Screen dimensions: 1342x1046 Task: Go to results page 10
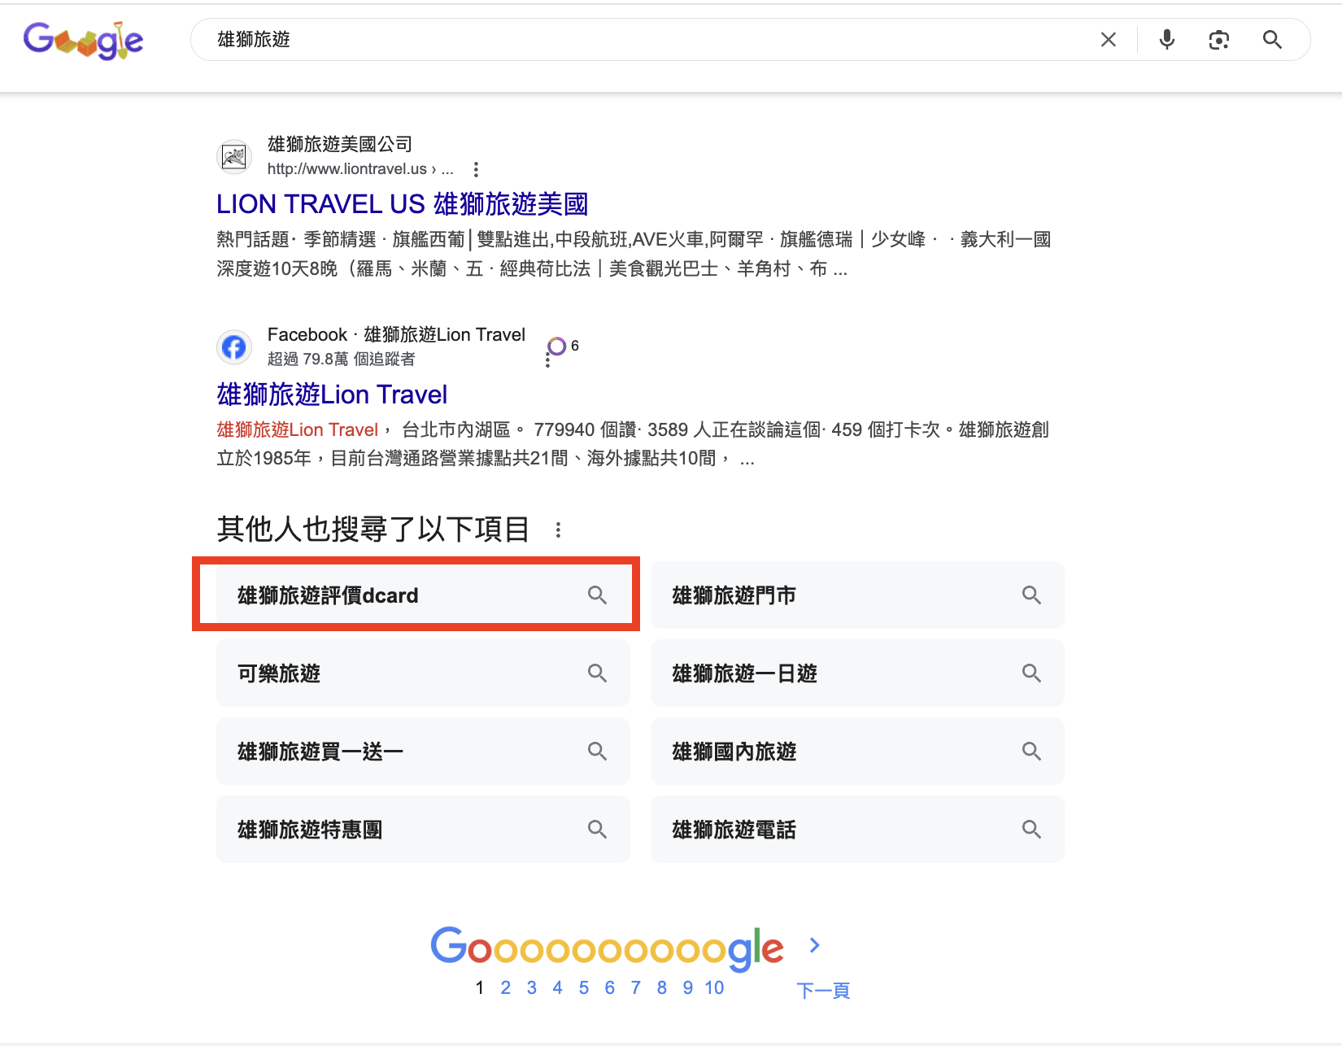[714, 988]
